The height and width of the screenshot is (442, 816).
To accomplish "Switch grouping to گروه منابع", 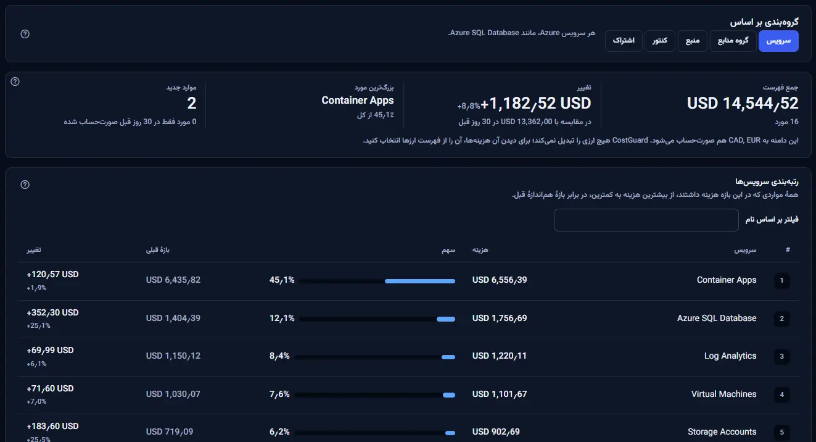I will pos(733,41).
